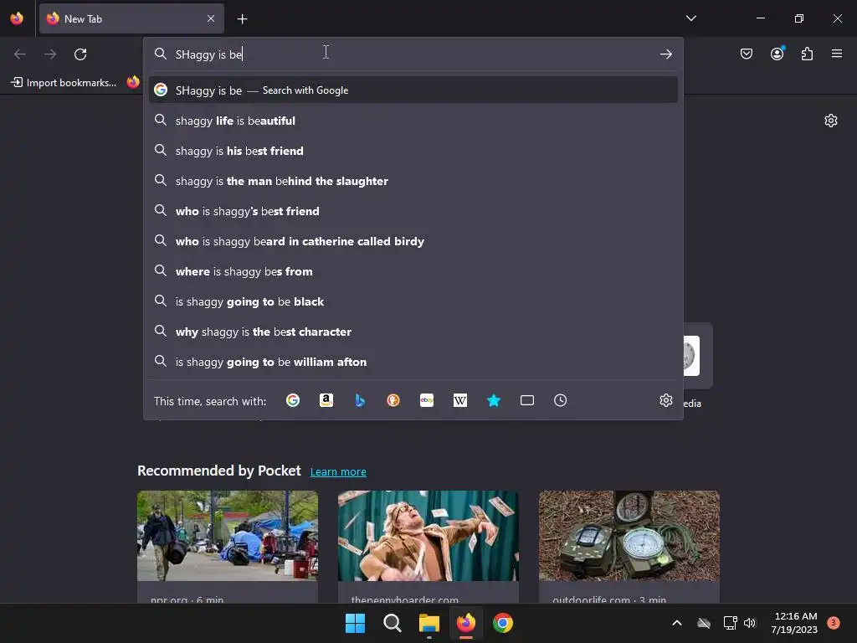Click the Go arrow in address bar

point(665,54)
